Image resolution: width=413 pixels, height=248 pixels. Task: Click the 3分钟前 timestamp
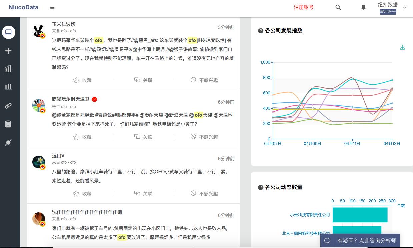[226, 27]
